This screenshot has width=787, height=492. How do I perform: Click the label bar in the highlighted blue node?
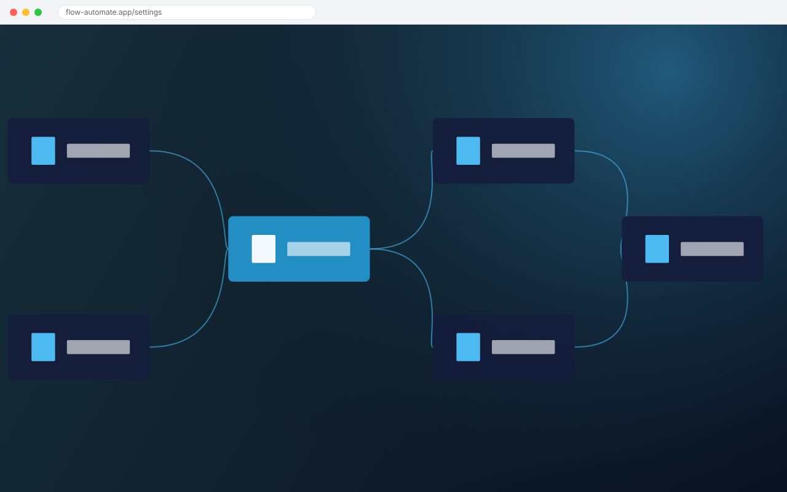[x=318, y=249]
